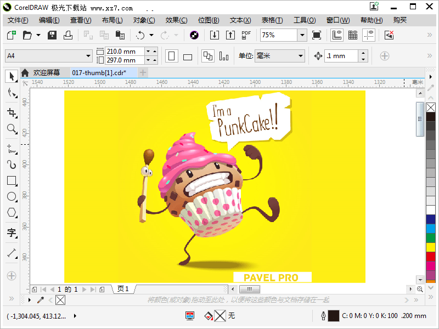Open the 文件 menu
The image size is (439, 329).
17,20
